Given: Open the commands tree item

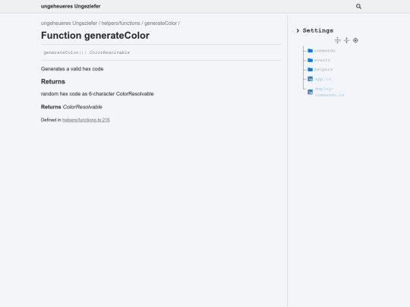Looking at the screenshot, I should click(x=325, y=51).
